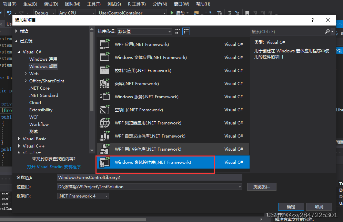Click the magnifier icon in the search box

pos(327,31)
